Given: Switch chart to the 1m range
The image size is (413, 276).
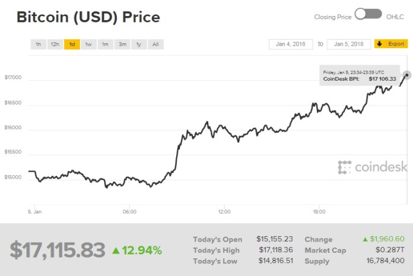Looking at the screenshot, I should pyautogui.click(x=105, y=45).
